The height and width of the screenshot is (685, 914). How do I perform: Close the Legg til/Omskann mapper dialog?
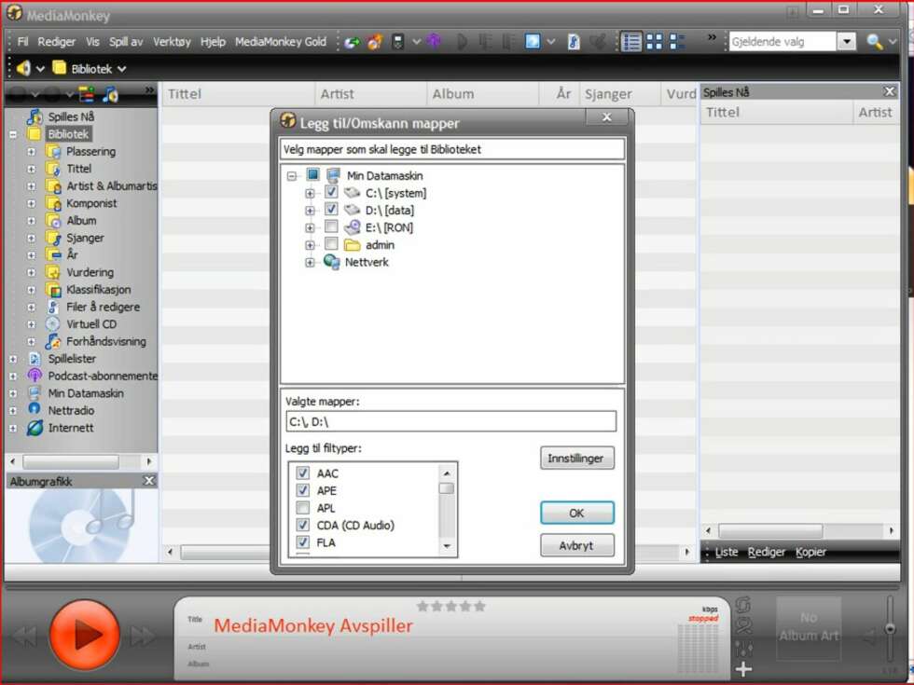(x=607, y=117)
